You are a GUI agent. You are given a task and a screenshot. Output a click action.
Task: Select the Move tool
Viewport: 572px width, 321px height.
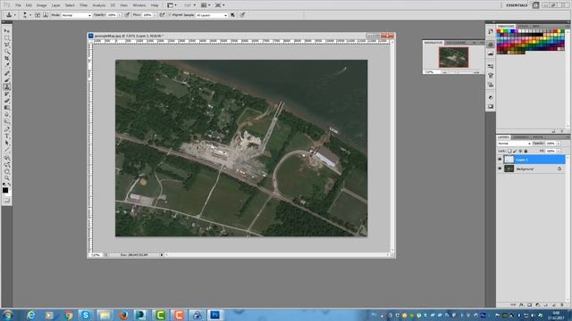(6, 31)
